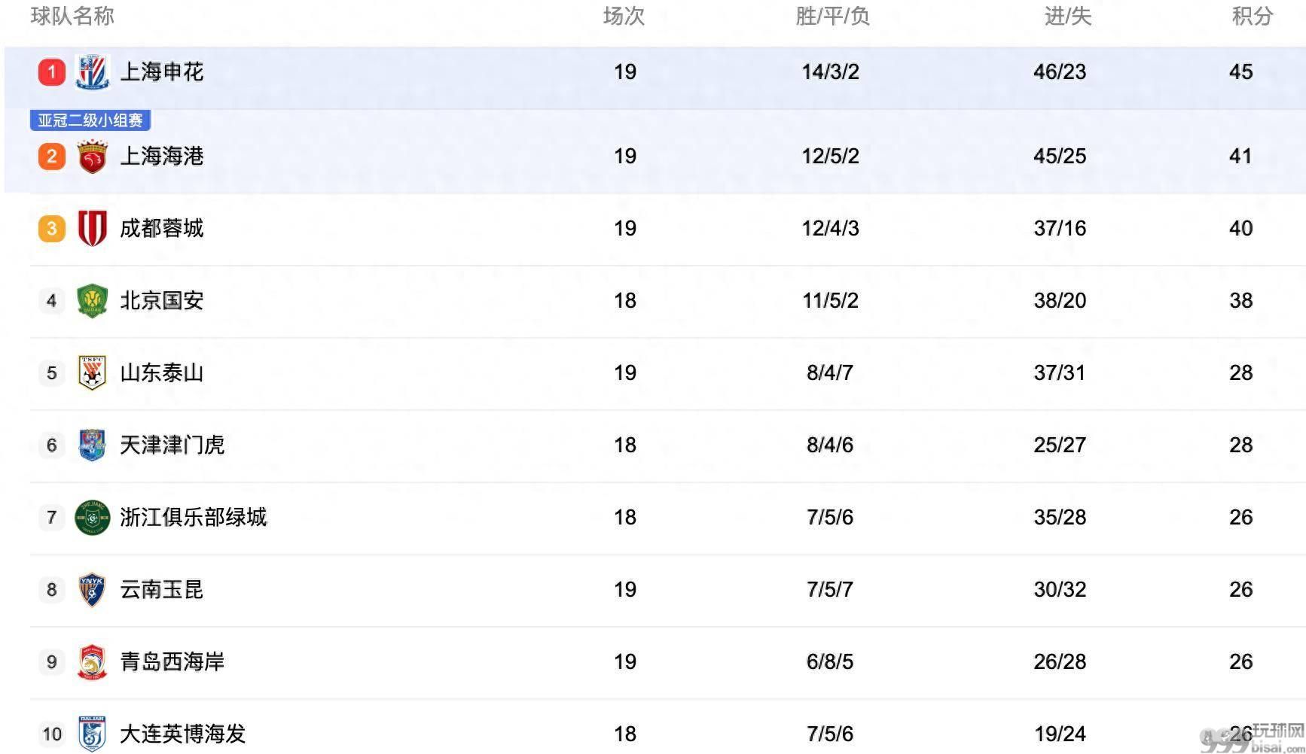Open the Dalian Yingbo blue crest

[93, 734]
